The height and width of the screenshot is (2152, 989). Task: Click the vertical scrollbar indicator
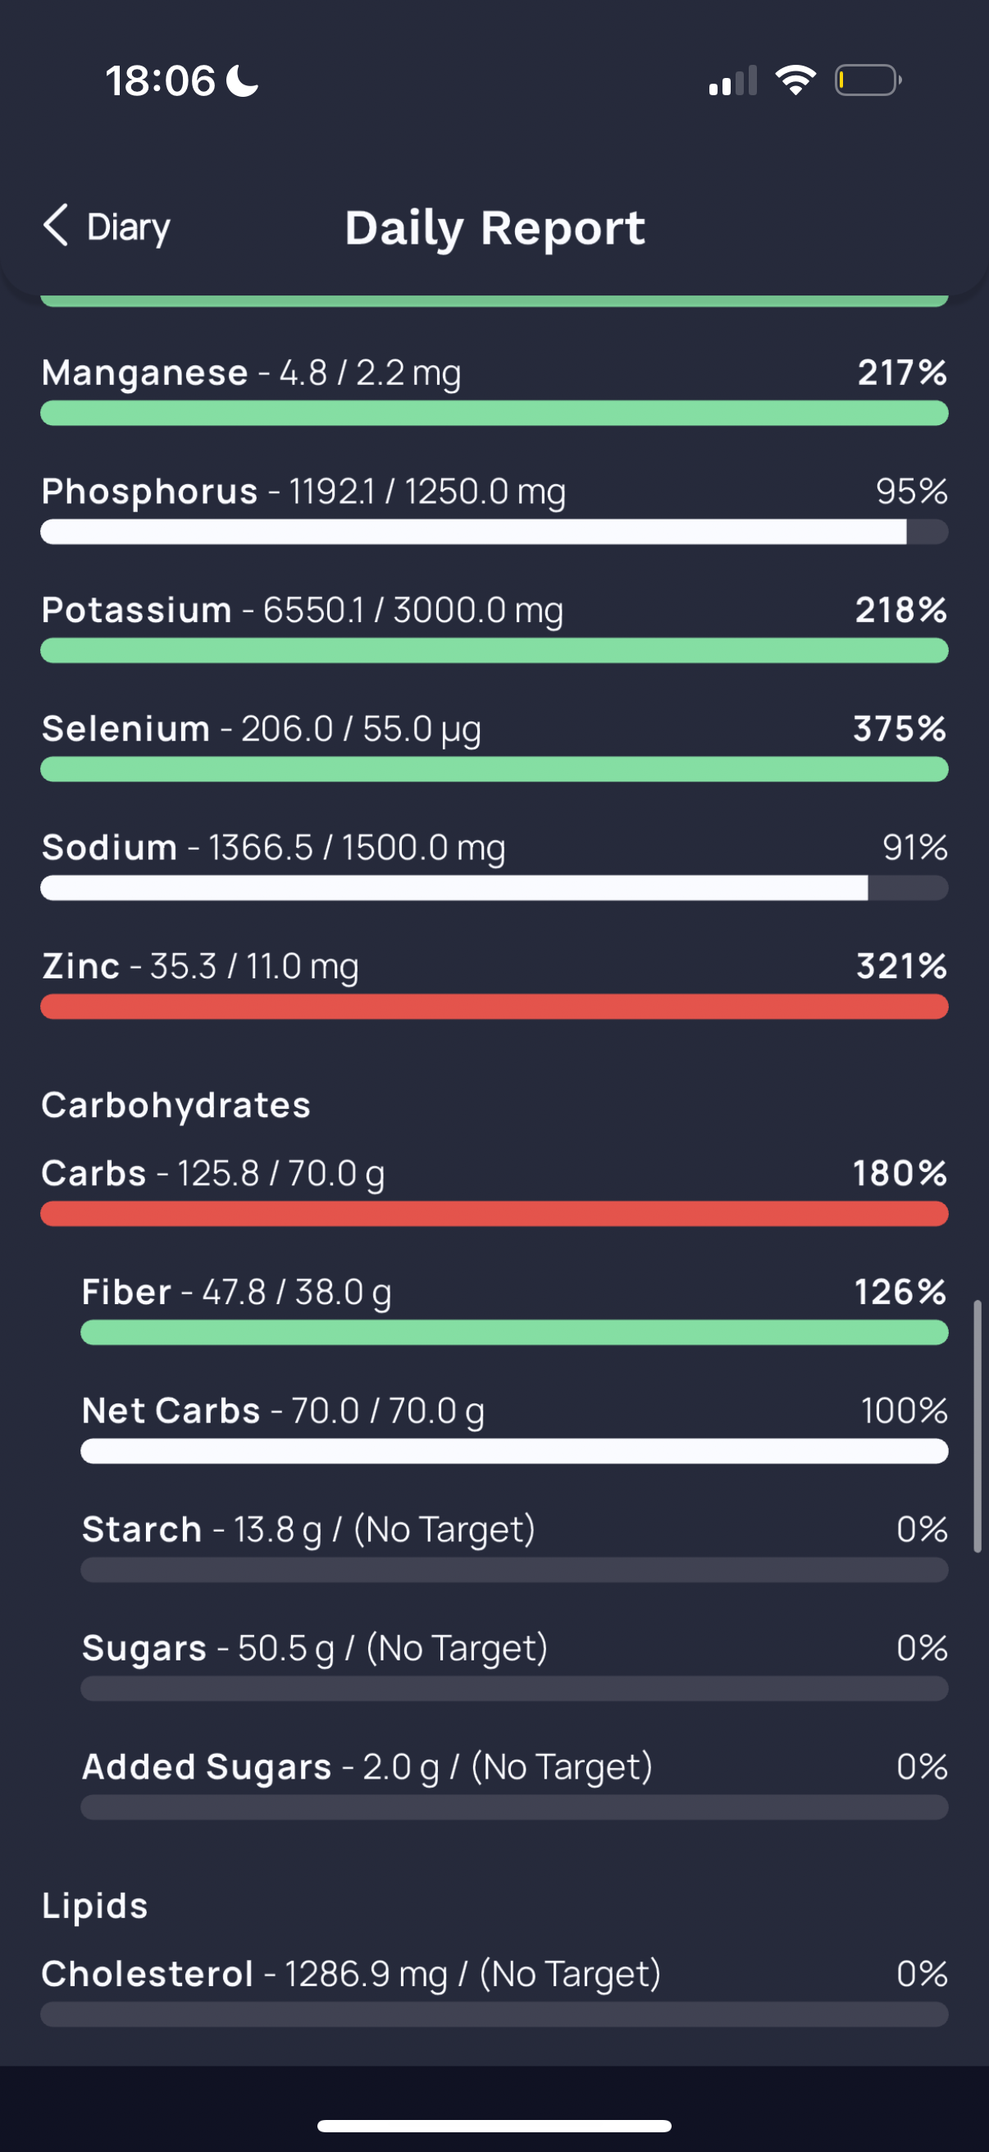tap(977, 1425)
